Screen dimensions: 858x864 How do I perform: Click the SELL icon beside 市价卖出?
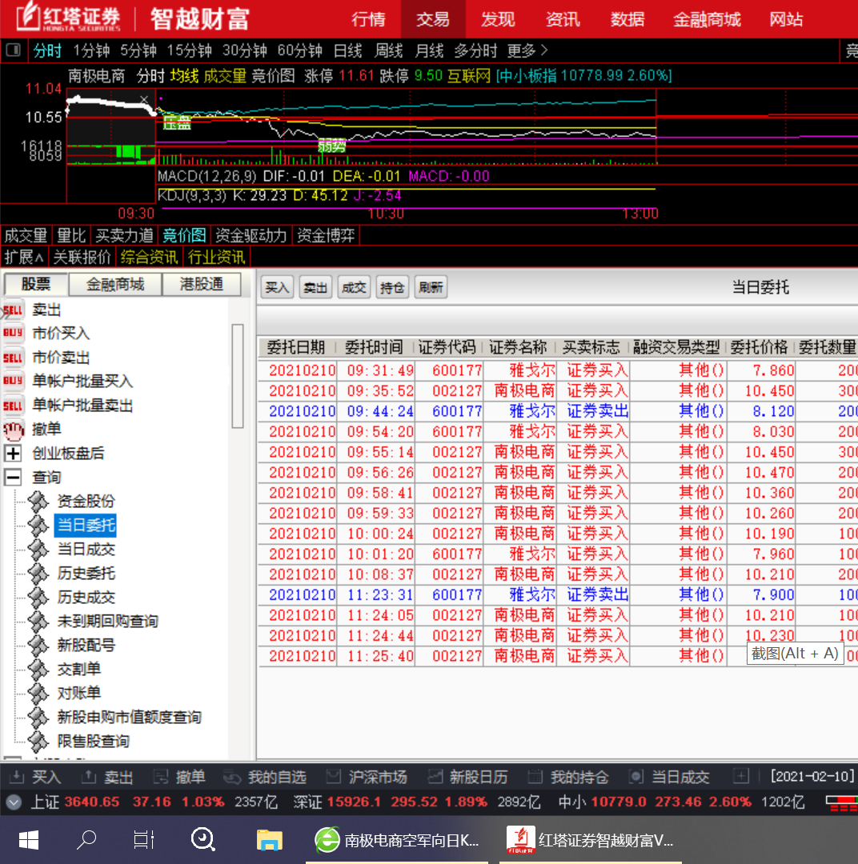tap(13, 358)
